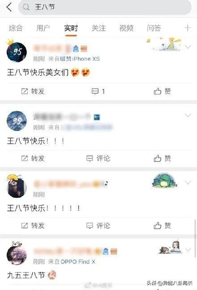
Task: Expand options chevron on second post
Action: (x=188, y=115)
